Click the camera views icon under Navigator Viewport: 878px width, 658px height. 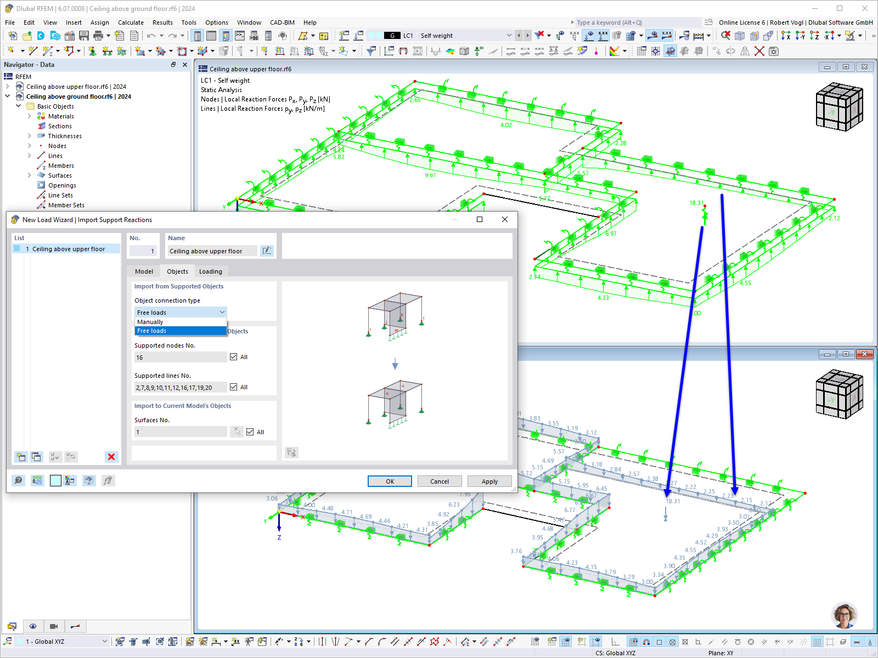54,626
